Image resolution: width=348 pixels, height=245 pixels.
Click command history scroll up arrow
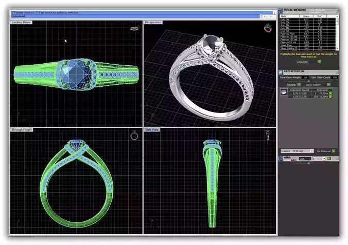click(274, 12)
